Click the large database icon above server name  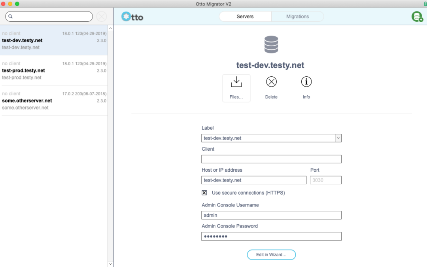click(x=271, y=44)
